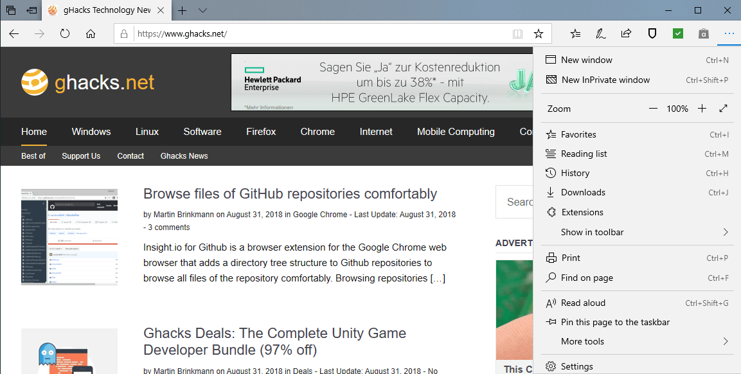Click the Add notes pen icon
Viewport: 741px width, 374px height.
click(601, 33)
